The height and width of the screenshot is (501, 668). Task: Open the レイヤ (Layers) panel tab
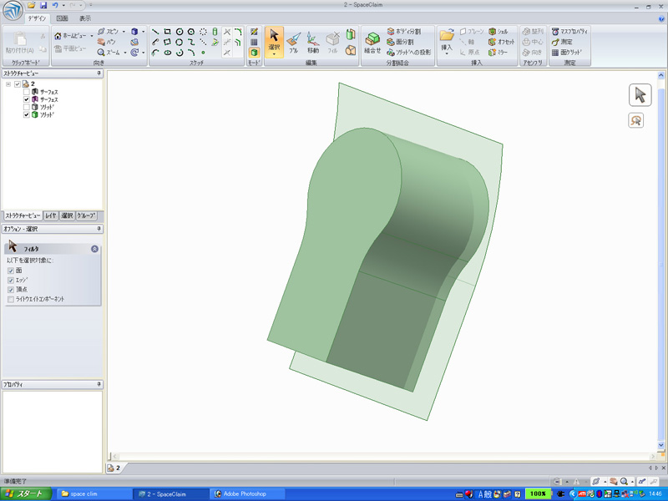click(51, 215)
